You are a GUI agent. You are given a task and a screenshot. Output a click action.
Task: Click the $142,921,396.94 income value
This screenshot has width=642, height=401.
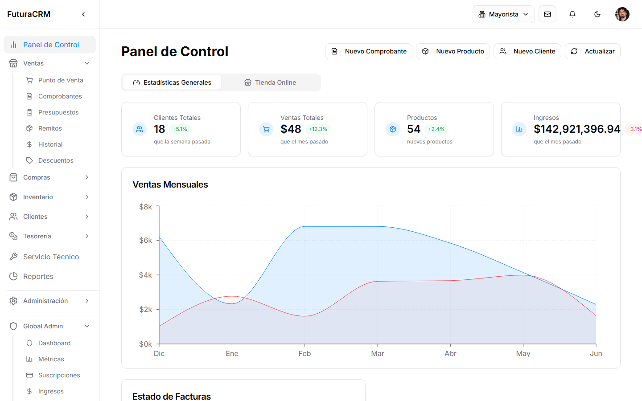click(x=577, y=129)
